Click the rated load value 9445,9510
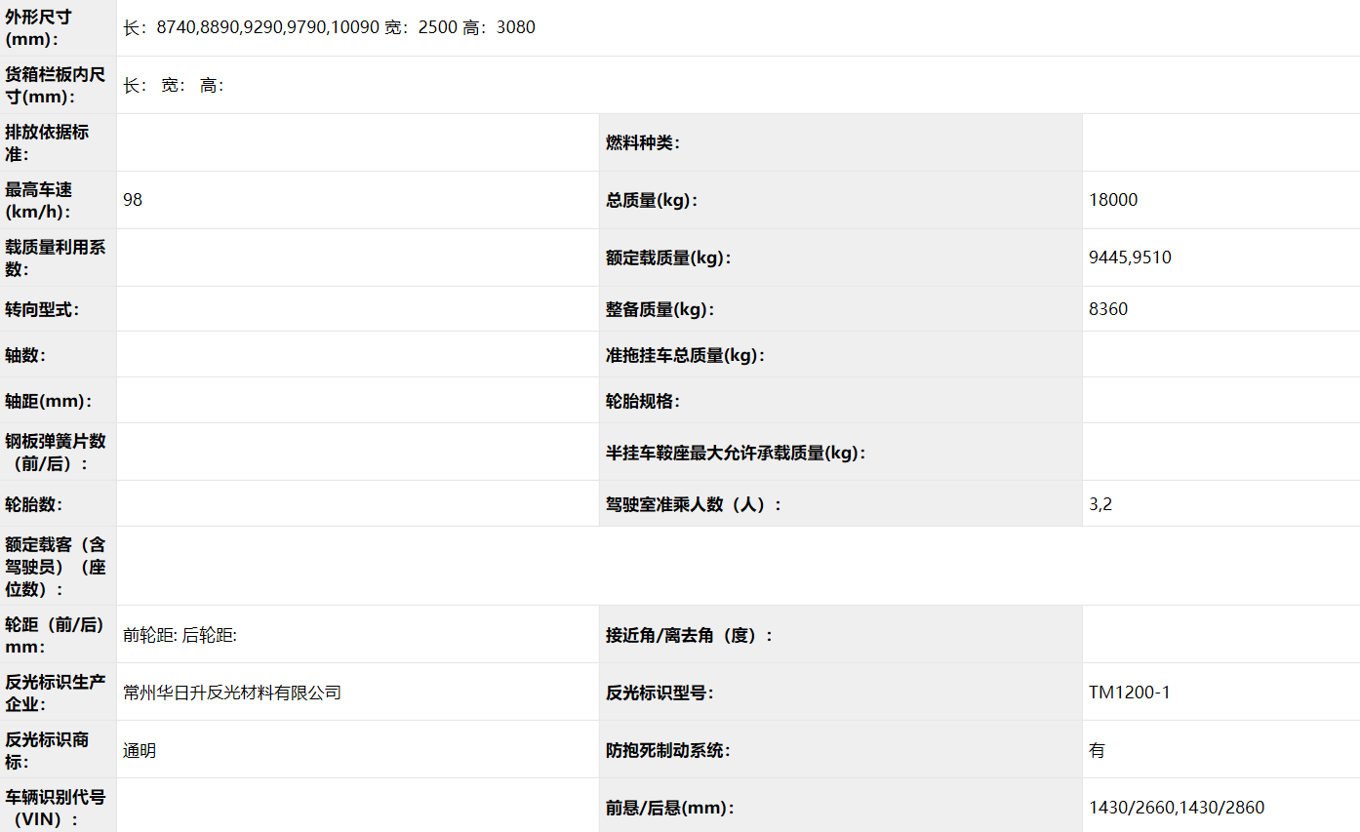1360x832 pixels. [x=1130, y=258]
